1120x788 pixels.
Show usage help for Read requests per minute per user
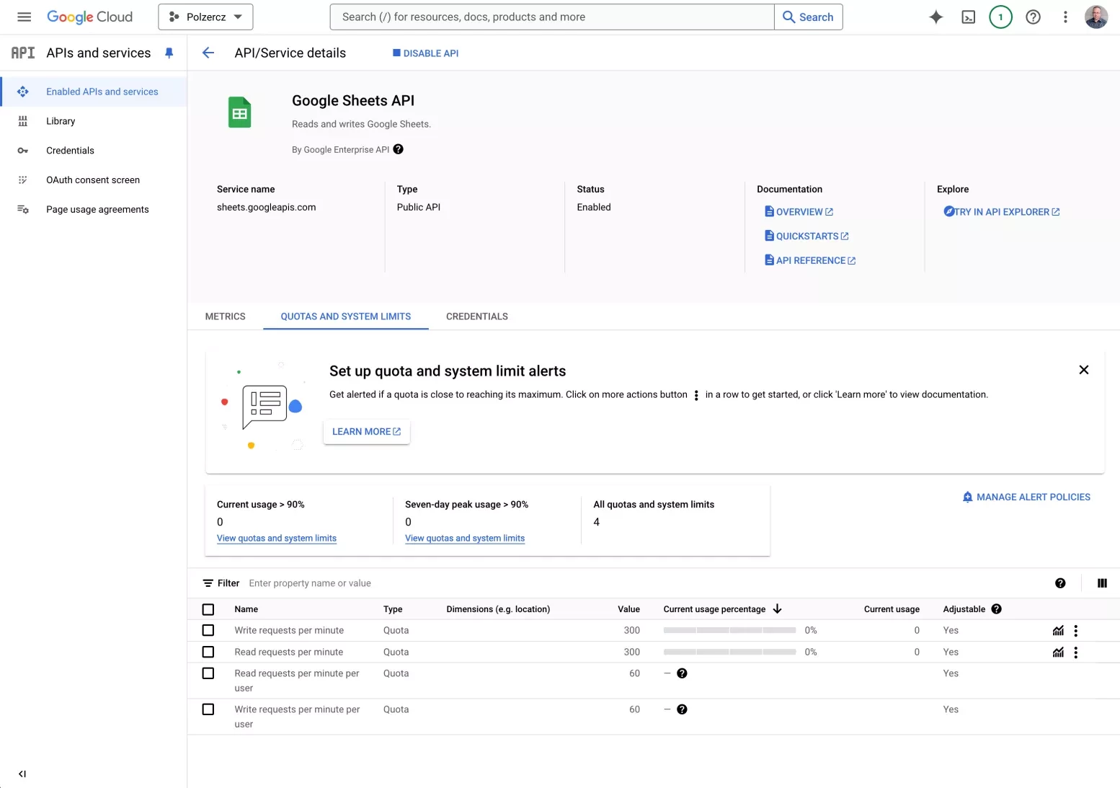pos(682,673)
